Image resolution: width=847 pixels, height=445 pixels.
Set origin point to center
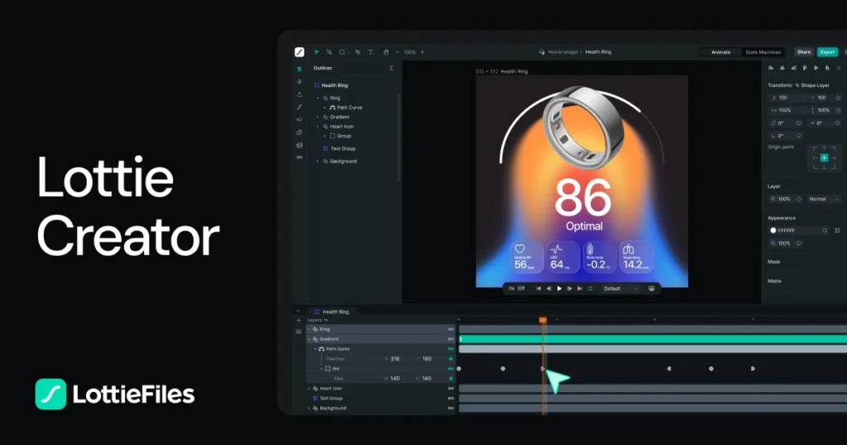point(824,158)
